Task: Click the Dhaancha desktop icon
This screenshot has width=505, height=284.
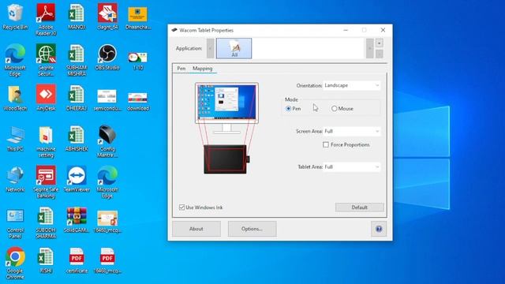Action: (x=138, y=18)
